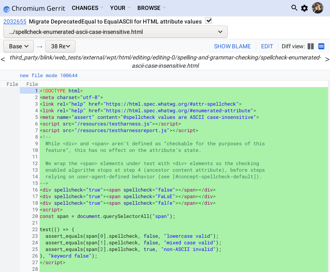Open the search magnifier icon

click(x=294, y=8)
